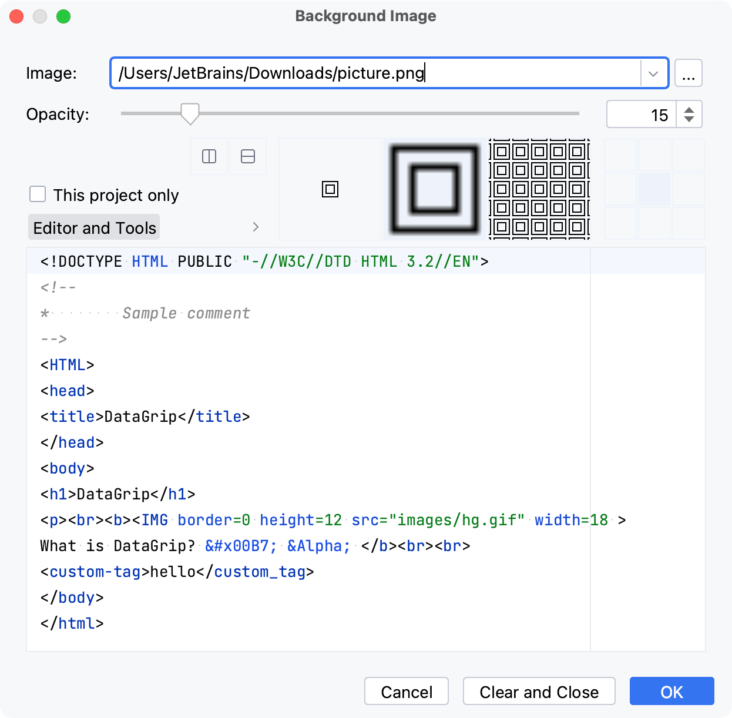The height and width of the screenshot is (718, 732).
Task: Click the image path text field
Action: point(376,73)
